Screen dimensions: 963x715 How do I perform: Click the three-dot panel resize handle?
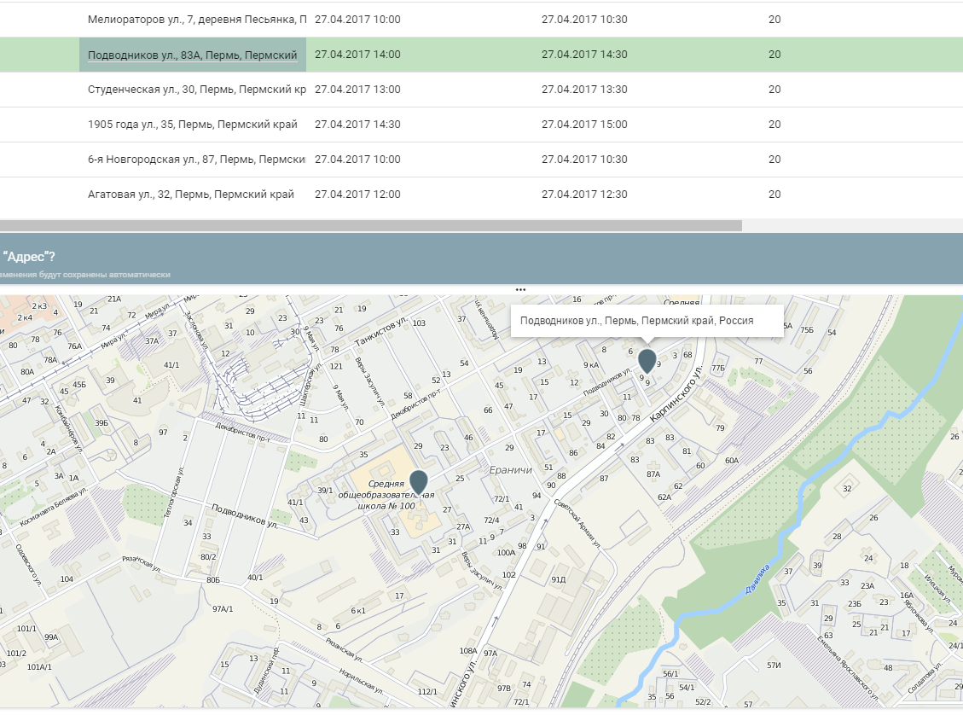click(x=520, y=289)
